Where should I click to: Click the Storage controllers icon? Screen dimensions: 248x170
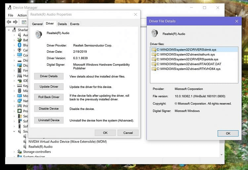pos(20,152)
